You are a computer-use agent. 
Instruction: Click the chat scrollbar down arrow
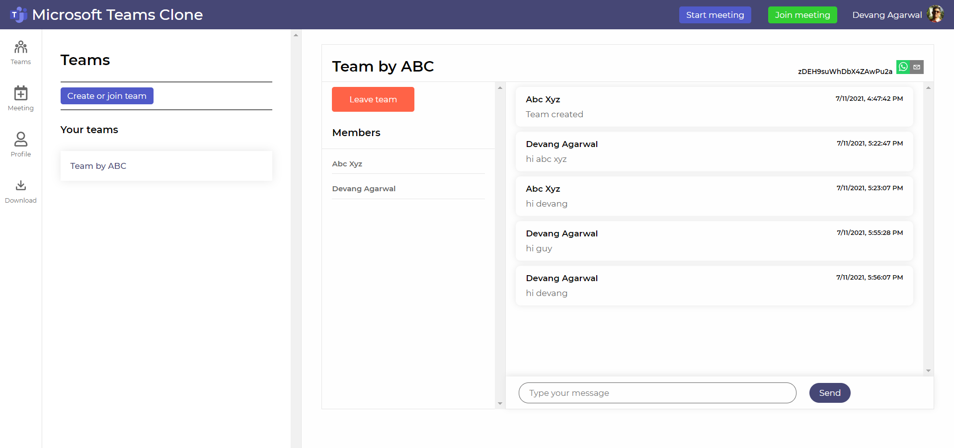[x=928, y=371]
